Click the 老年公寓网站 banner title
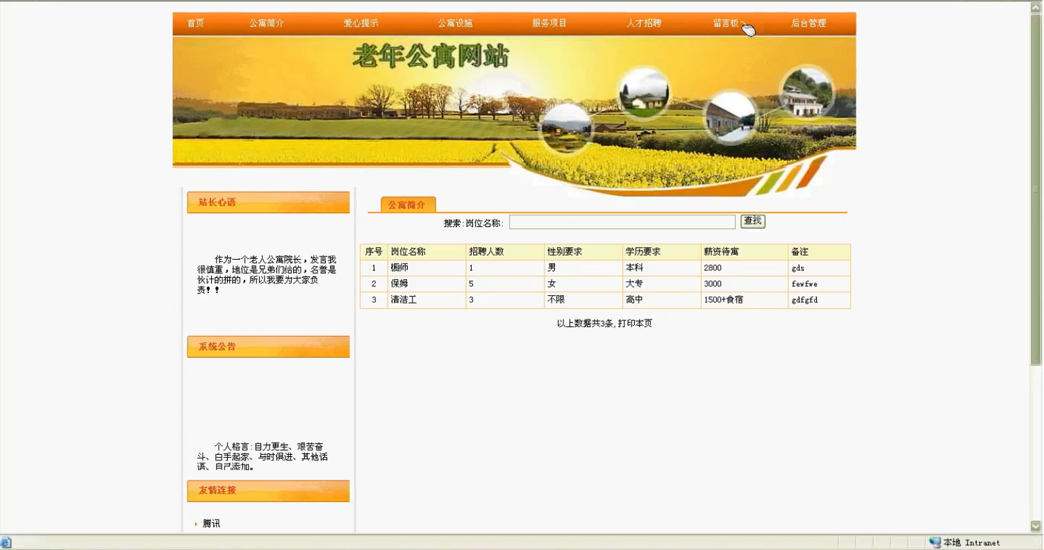This screenshot has width=1044, height=550. [x=431, y=56]
